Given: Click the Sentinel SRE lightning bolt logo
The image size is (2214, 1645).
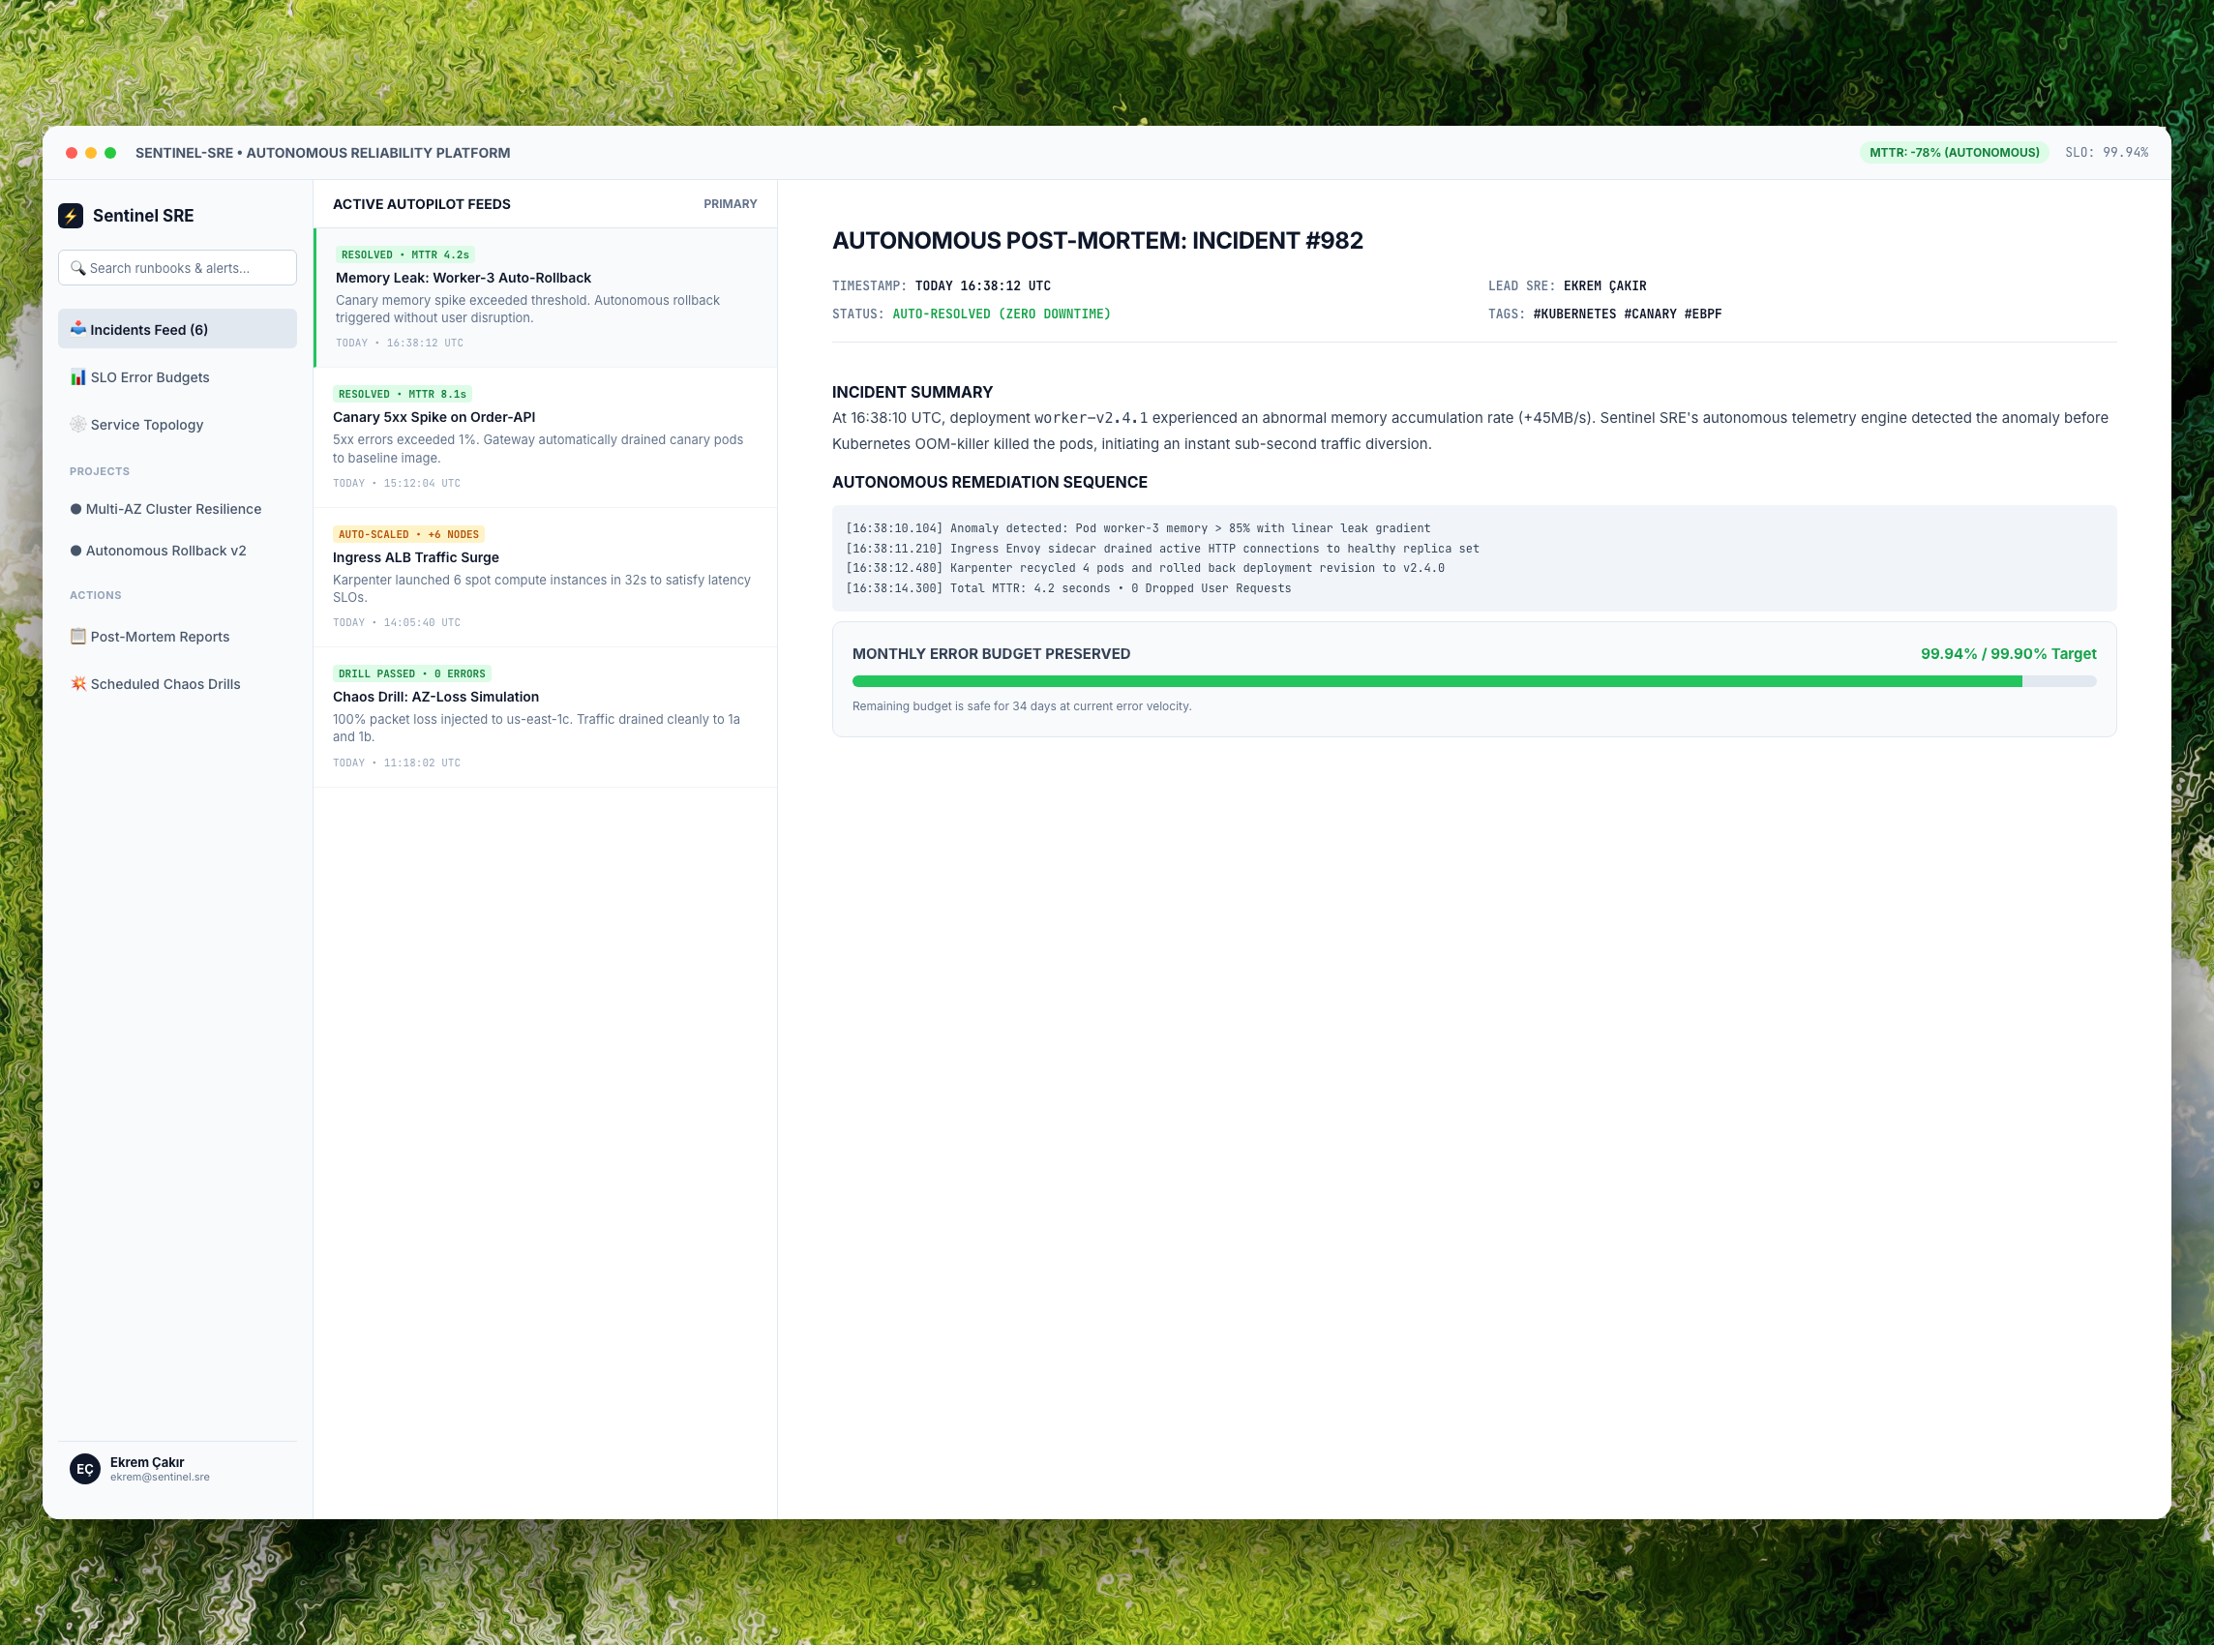Looking at the screenshot, I should tap(71, 216).
